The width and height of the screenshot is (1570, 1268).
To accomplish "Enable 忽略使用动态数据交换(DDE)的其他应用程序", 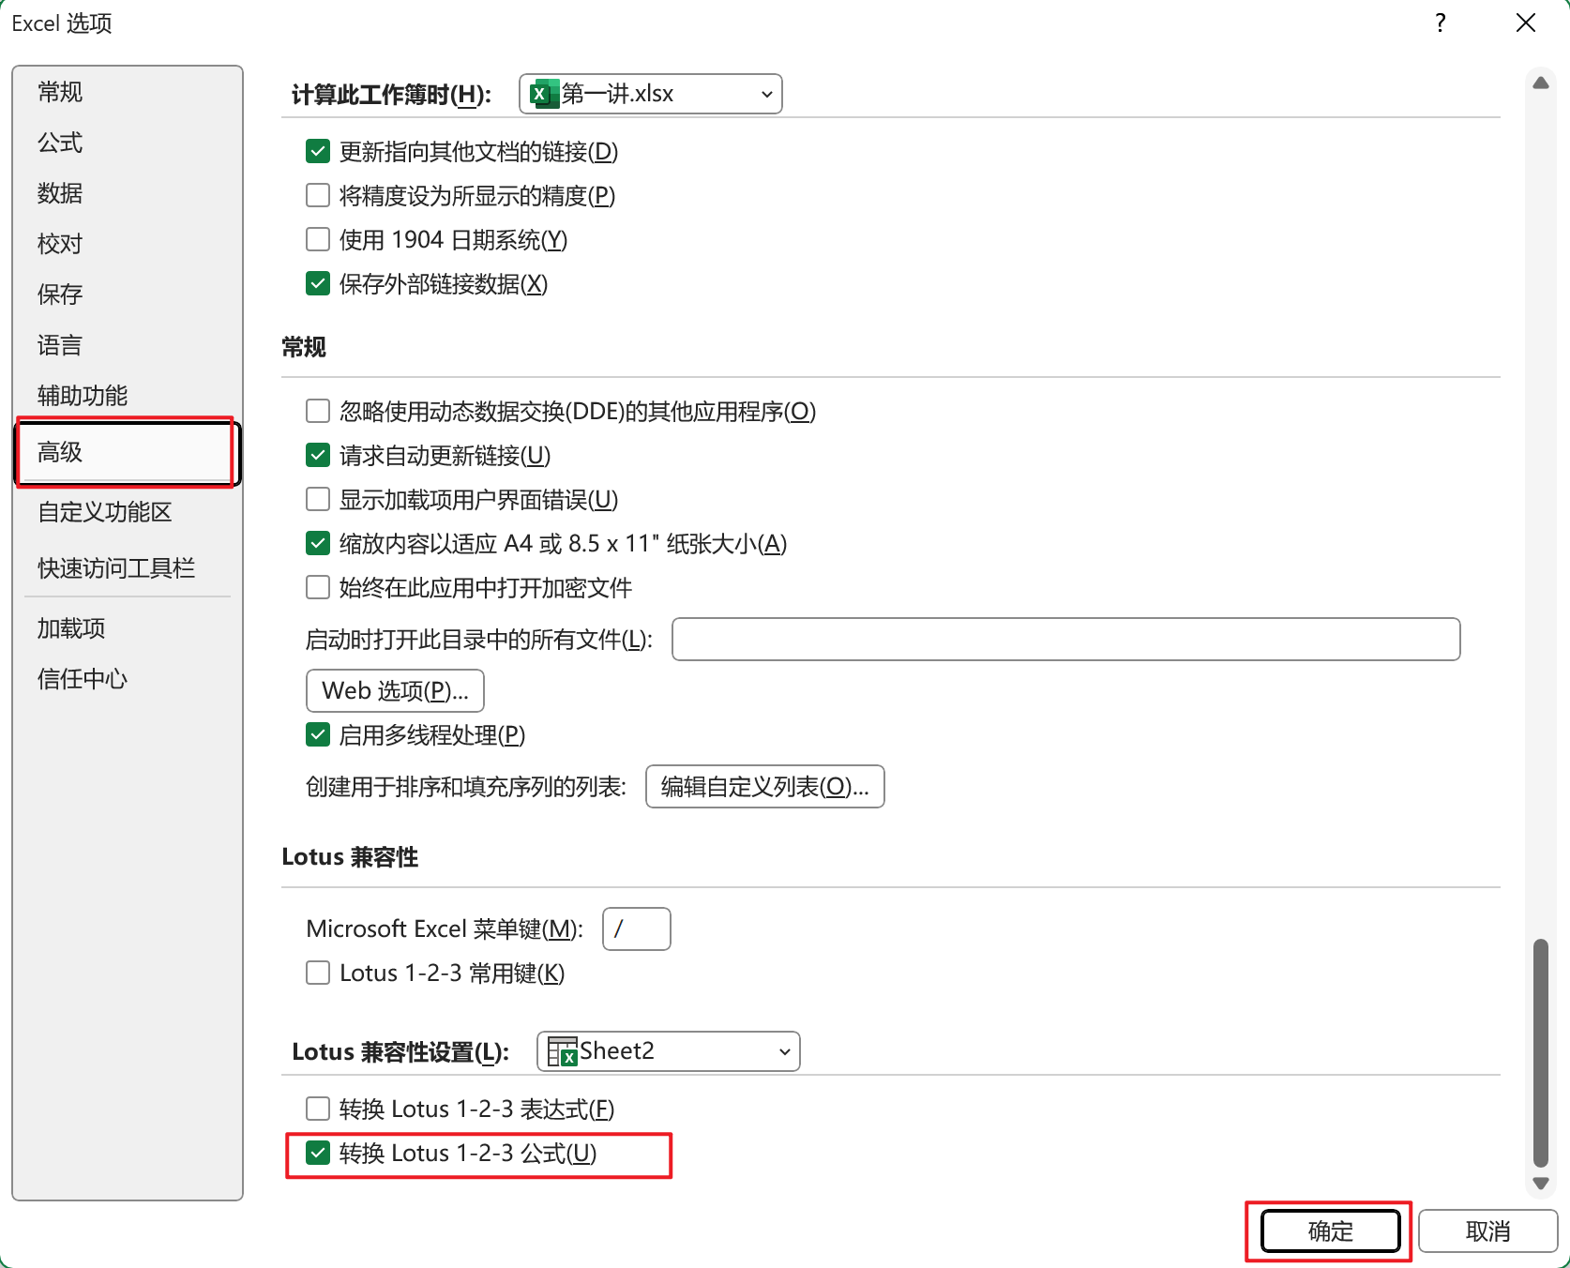I will click(318, 411).
